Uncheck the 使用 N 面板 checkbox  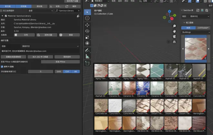(x=2, y=67)
